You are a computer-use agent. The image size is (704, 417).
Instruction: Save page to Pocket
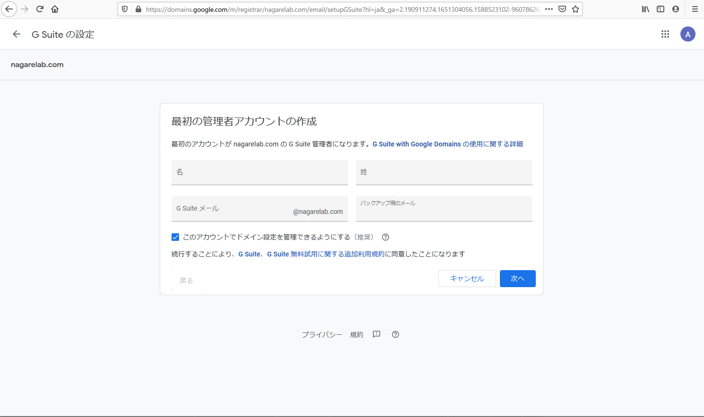tap(562, 9)
